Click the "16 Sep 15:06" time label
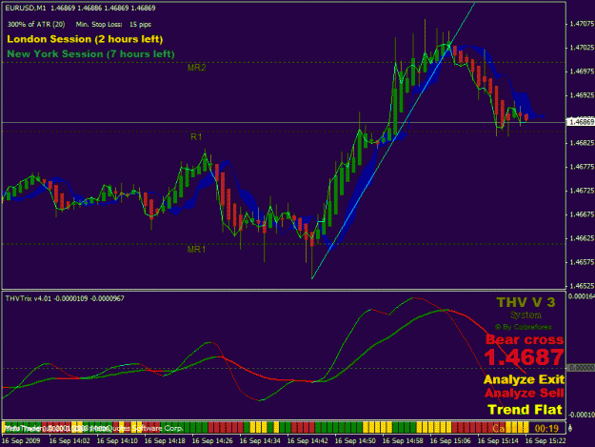The width and height of the screenshot is (595, 447). pos(450,441)
